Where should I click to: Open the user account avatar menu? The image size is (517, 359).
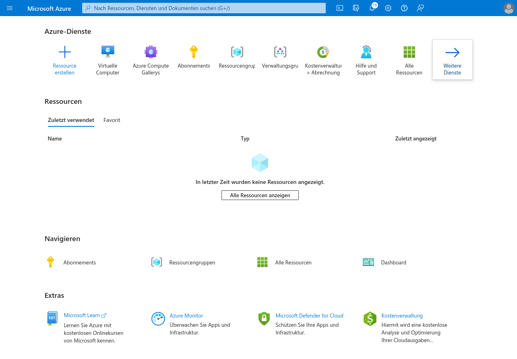coord(509,8)
